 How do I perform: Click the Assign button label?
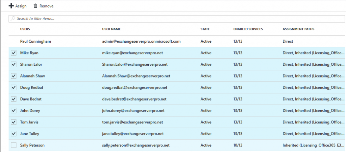[21, 6]
